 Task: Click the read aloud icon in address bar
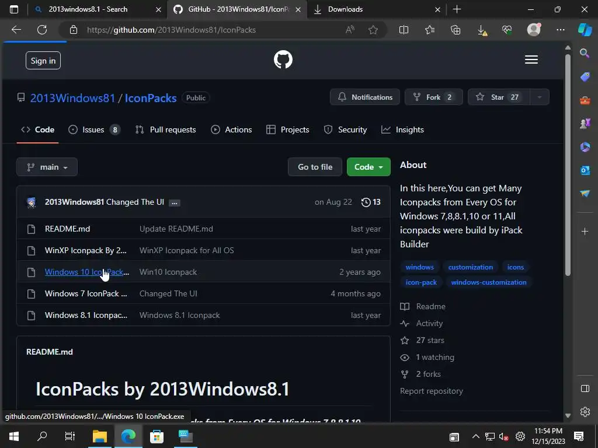pos(350,30)
